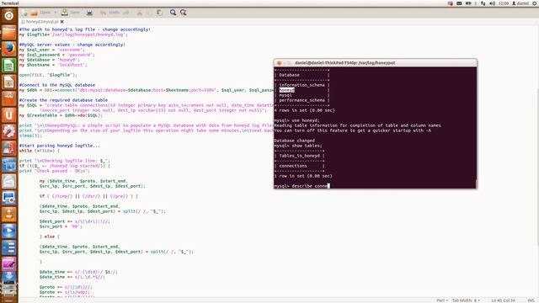Image resolution: width=539 pixels, height=303 pixels.
Task: Click the highlighted honeyd database row in terminal
Action: click(x=286, y=90)
